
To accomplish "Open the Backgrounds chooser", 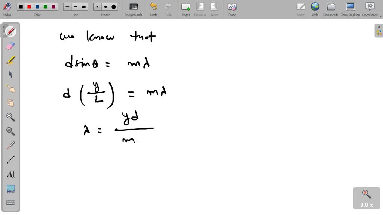I will point(133,9).
